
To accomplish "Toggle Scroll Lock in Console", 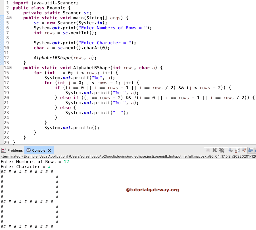I will (237, 150).
